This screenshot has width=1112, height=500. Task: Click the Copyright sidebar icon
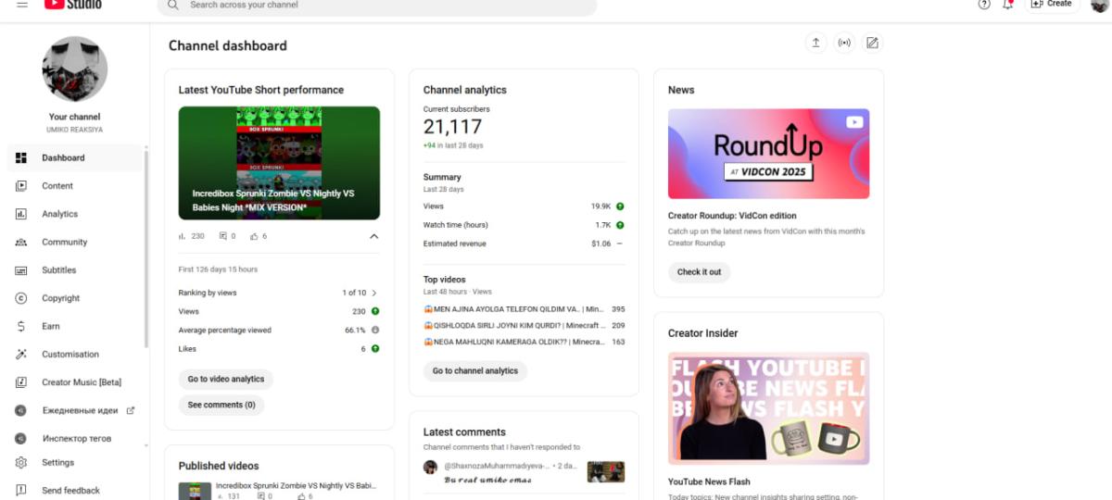tap(21, 298)
